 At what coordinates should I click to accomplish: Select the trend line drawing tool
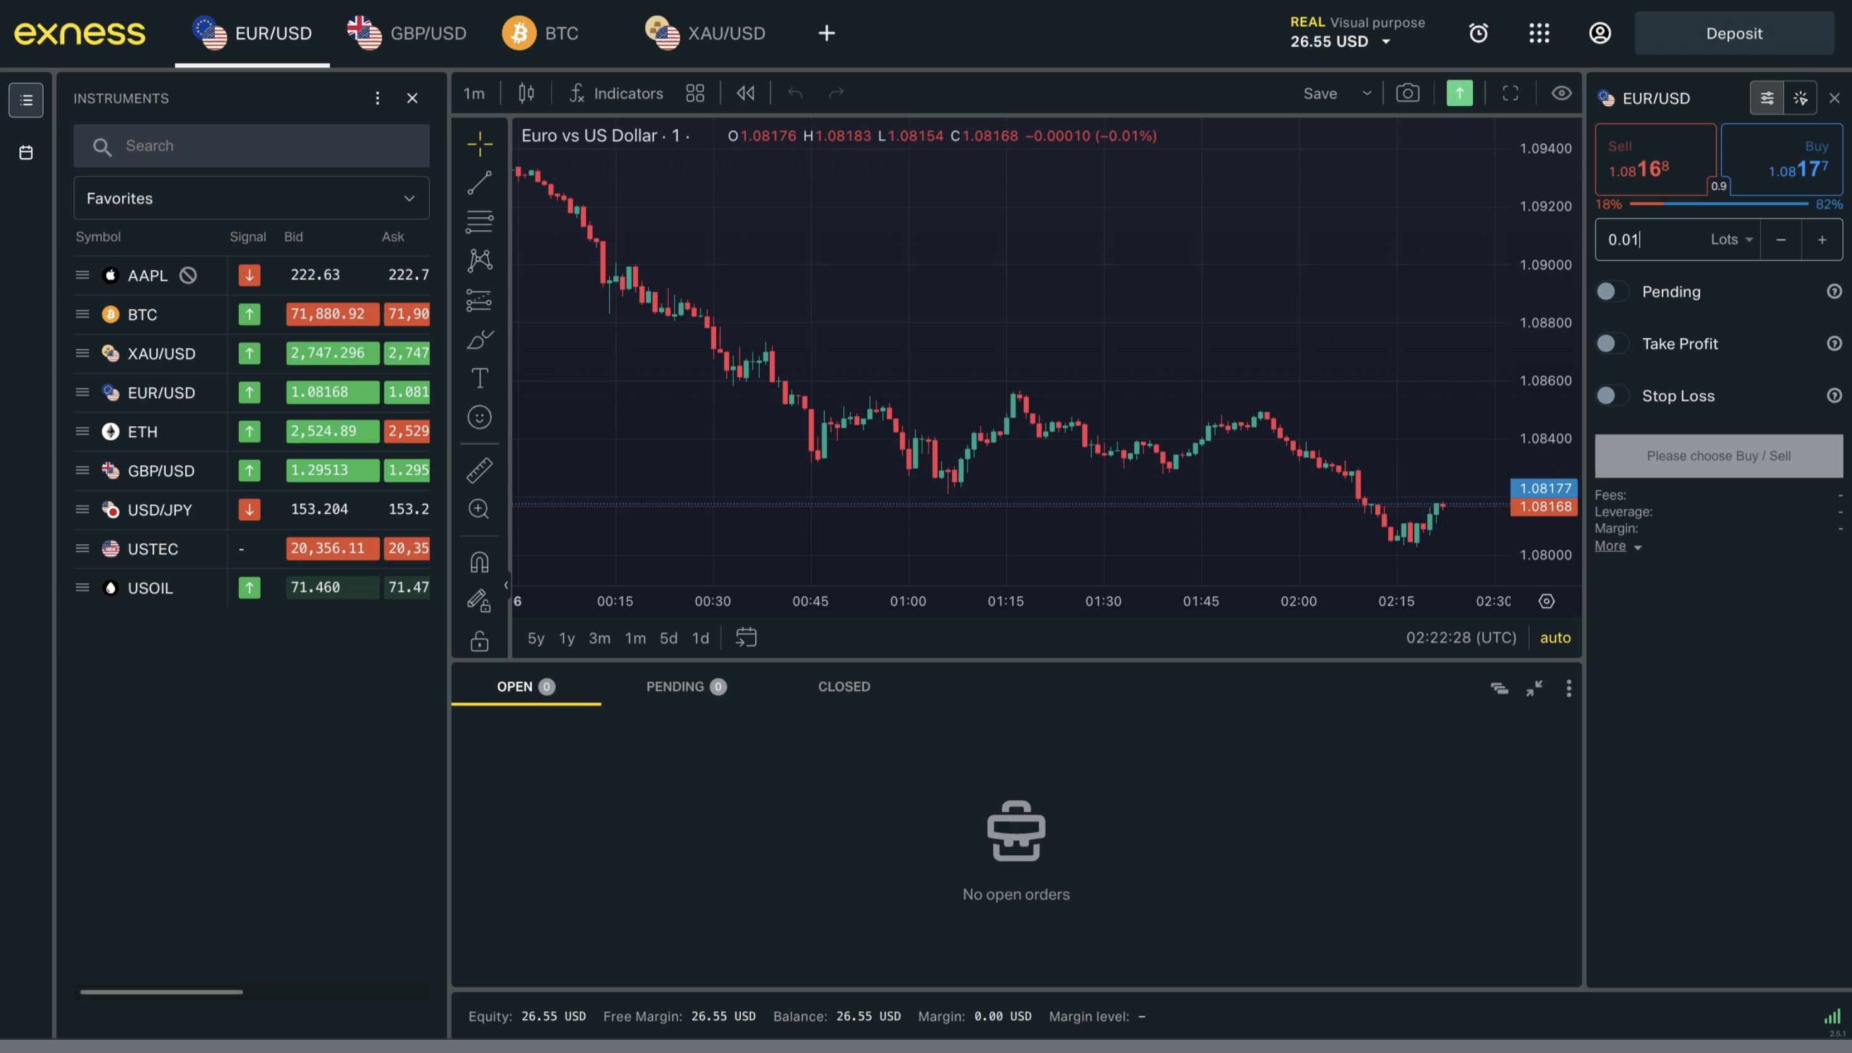click(x=479, y=183)
